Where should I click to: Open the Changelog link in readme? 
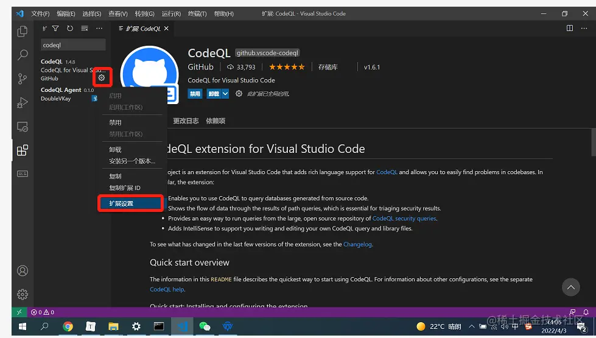click(x=357, y=244)
